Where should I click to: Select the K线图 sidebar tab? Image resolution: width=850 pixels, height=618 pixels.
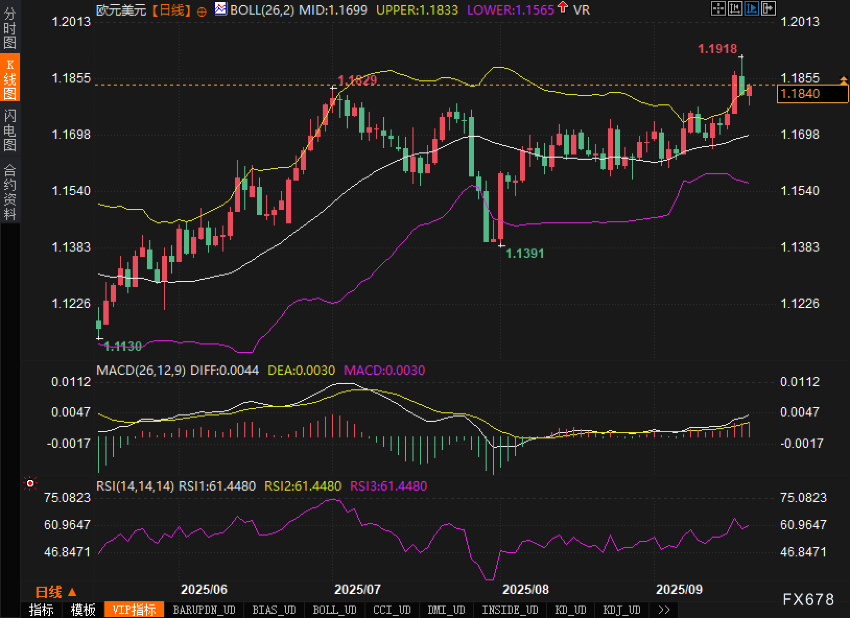click(10, 79)
